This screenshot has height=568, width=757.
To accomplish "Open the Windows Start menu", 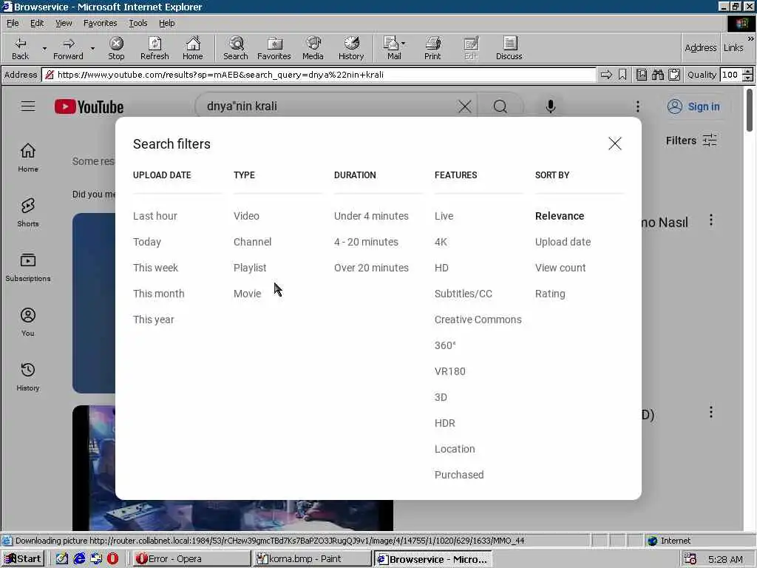I will (x=23, y=559).
